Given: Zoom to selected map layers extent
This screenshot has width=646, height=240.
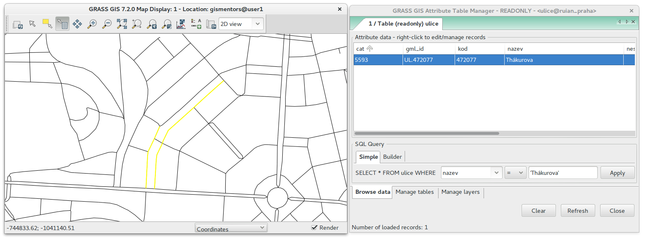Looking at the screenshot, I should (122, 24).
